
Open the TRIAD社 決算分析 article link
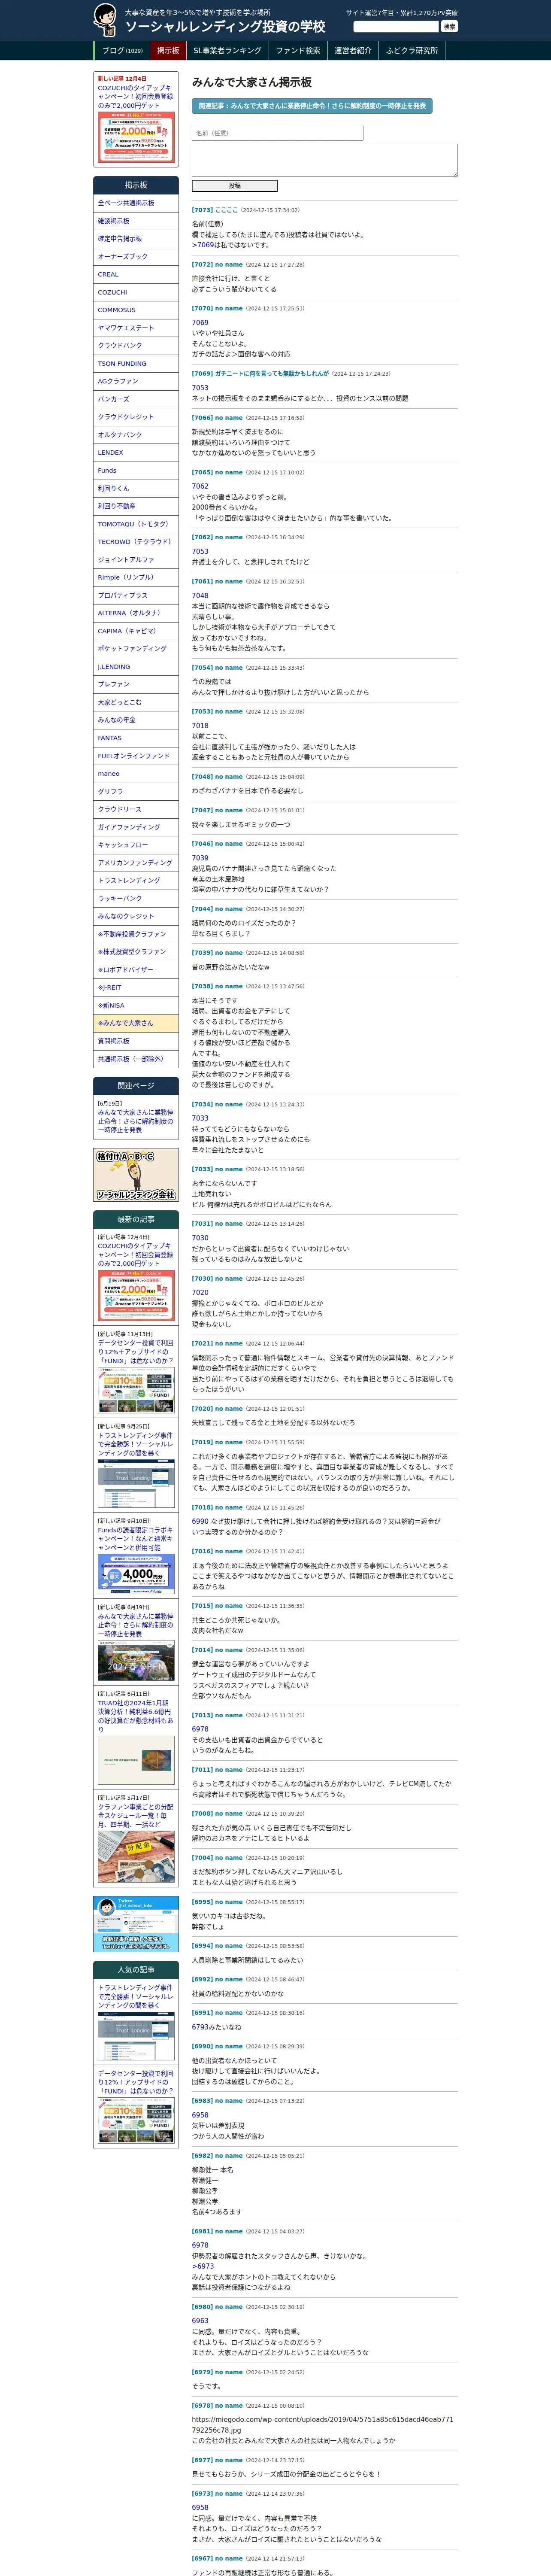[x=135, y=1715]
